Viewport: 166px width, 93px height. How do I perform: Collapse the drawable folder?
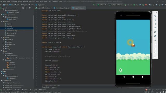coord(3,53)
